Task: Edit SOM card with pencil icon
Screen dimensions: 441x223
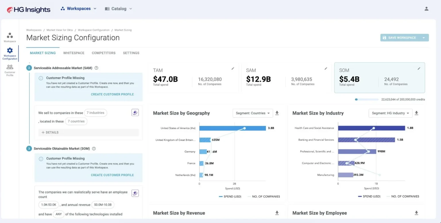Action: (419, 69)
